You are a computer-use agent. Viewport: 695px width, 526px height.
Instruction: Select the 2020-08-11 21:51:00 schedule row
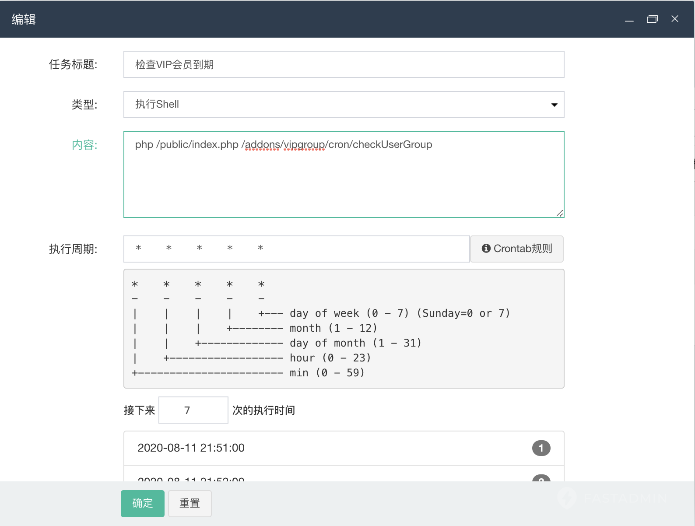coord(344,448)
